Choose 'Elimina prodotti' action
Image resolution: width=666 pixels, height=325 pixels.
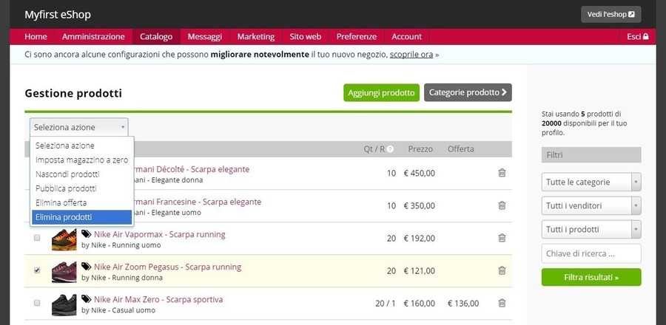[82, 217]
